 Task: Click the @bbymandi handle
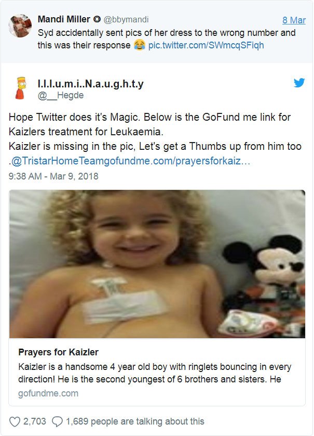126,19
